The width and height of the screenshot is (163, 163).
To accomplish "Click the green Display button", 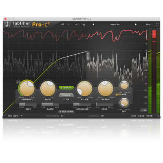I will point(66,88).
